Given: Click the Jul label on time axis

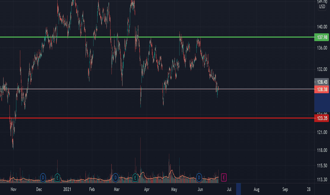Looking at the screenshot, I should click(229, 189).
